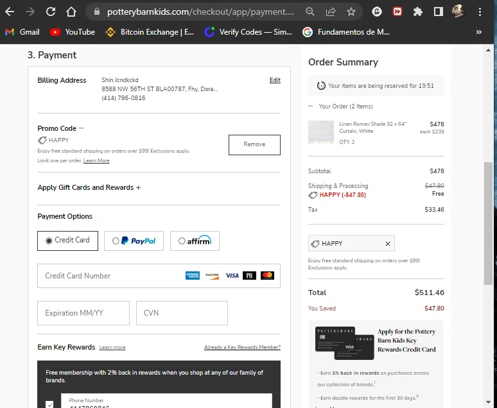The width and height of the screenshot is (497, 408).
Task: Toggle the Key Rewards phone number checkbox
Action: pos(49,405)
